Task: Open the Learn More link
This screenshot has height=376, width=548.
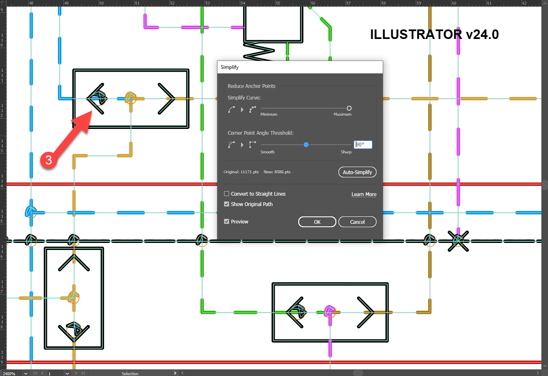Action: tap(364, 194)
